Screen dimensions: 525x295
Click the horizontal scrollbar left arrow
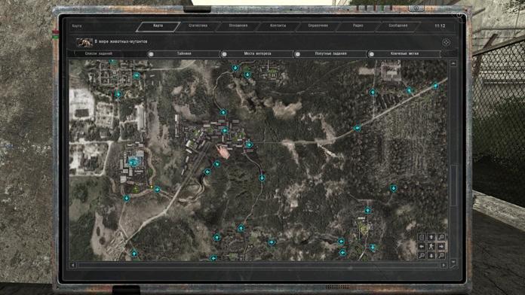[x=72, y=265]
